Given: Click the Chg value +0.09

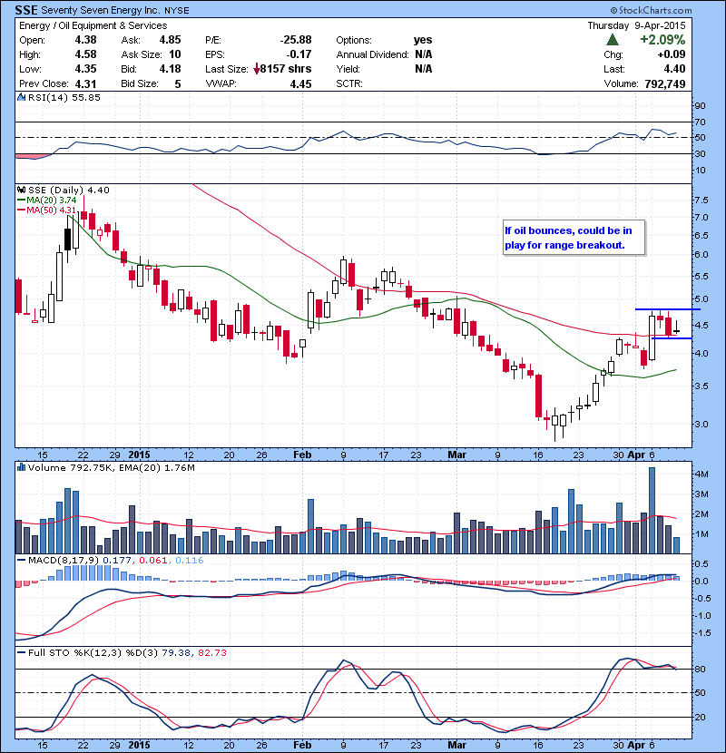Looking at the screenshot, I should pyautogui.click(x=672, y=54).
